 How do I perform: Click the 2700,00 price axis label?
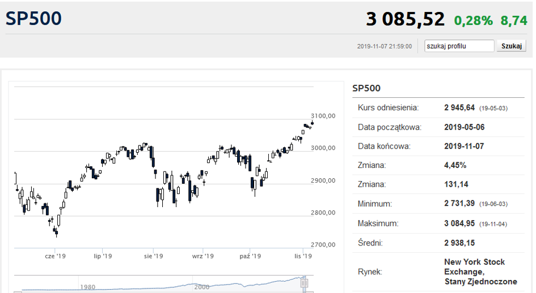[x=323, y=244]
